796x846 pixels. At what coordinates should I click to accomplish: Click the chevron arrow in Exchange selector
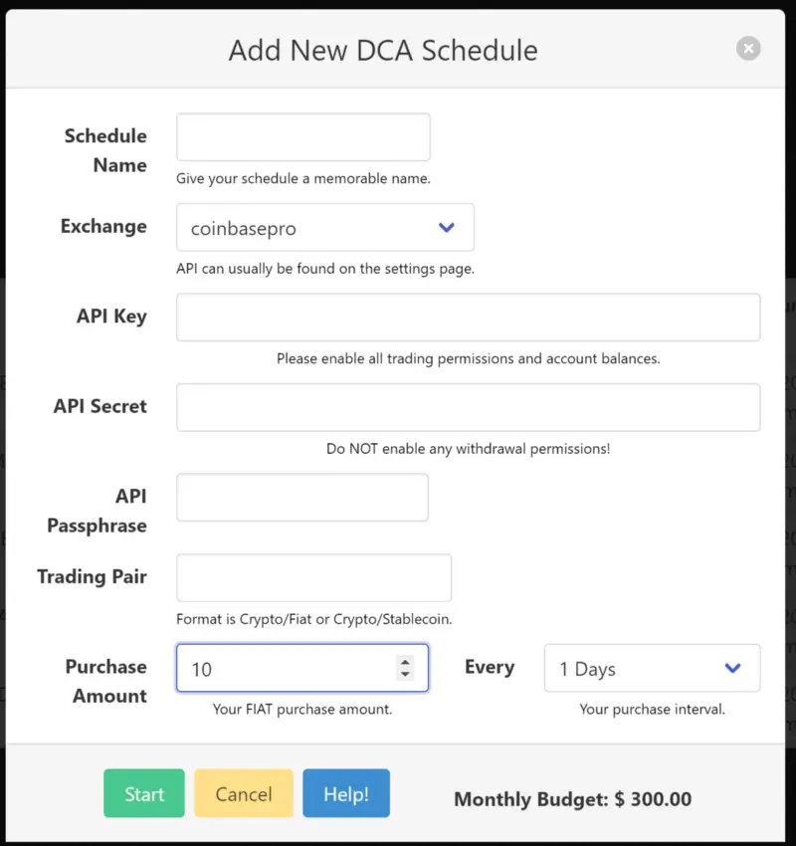coord(447,227)
